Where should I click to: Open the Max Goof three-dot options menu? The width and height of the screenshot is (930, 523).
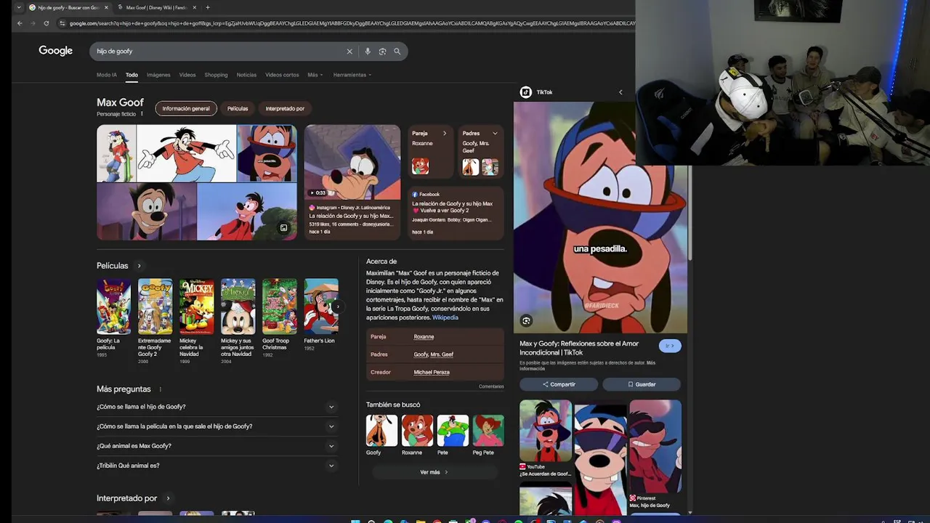142,114
